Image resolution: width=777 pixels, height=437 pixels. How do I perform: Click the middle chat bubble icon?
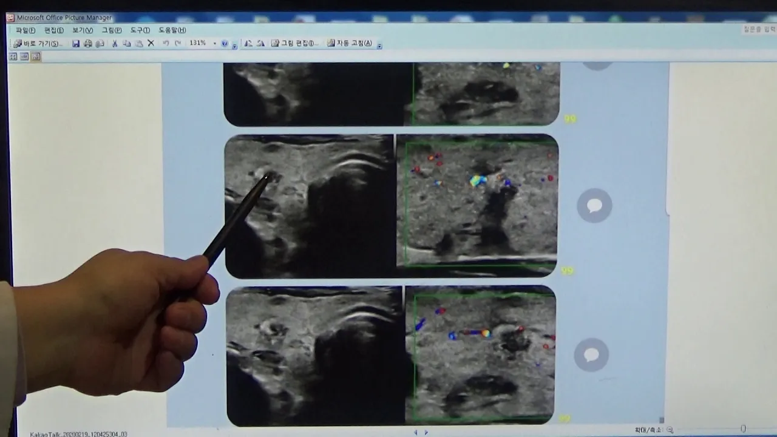tap(594, 206)
